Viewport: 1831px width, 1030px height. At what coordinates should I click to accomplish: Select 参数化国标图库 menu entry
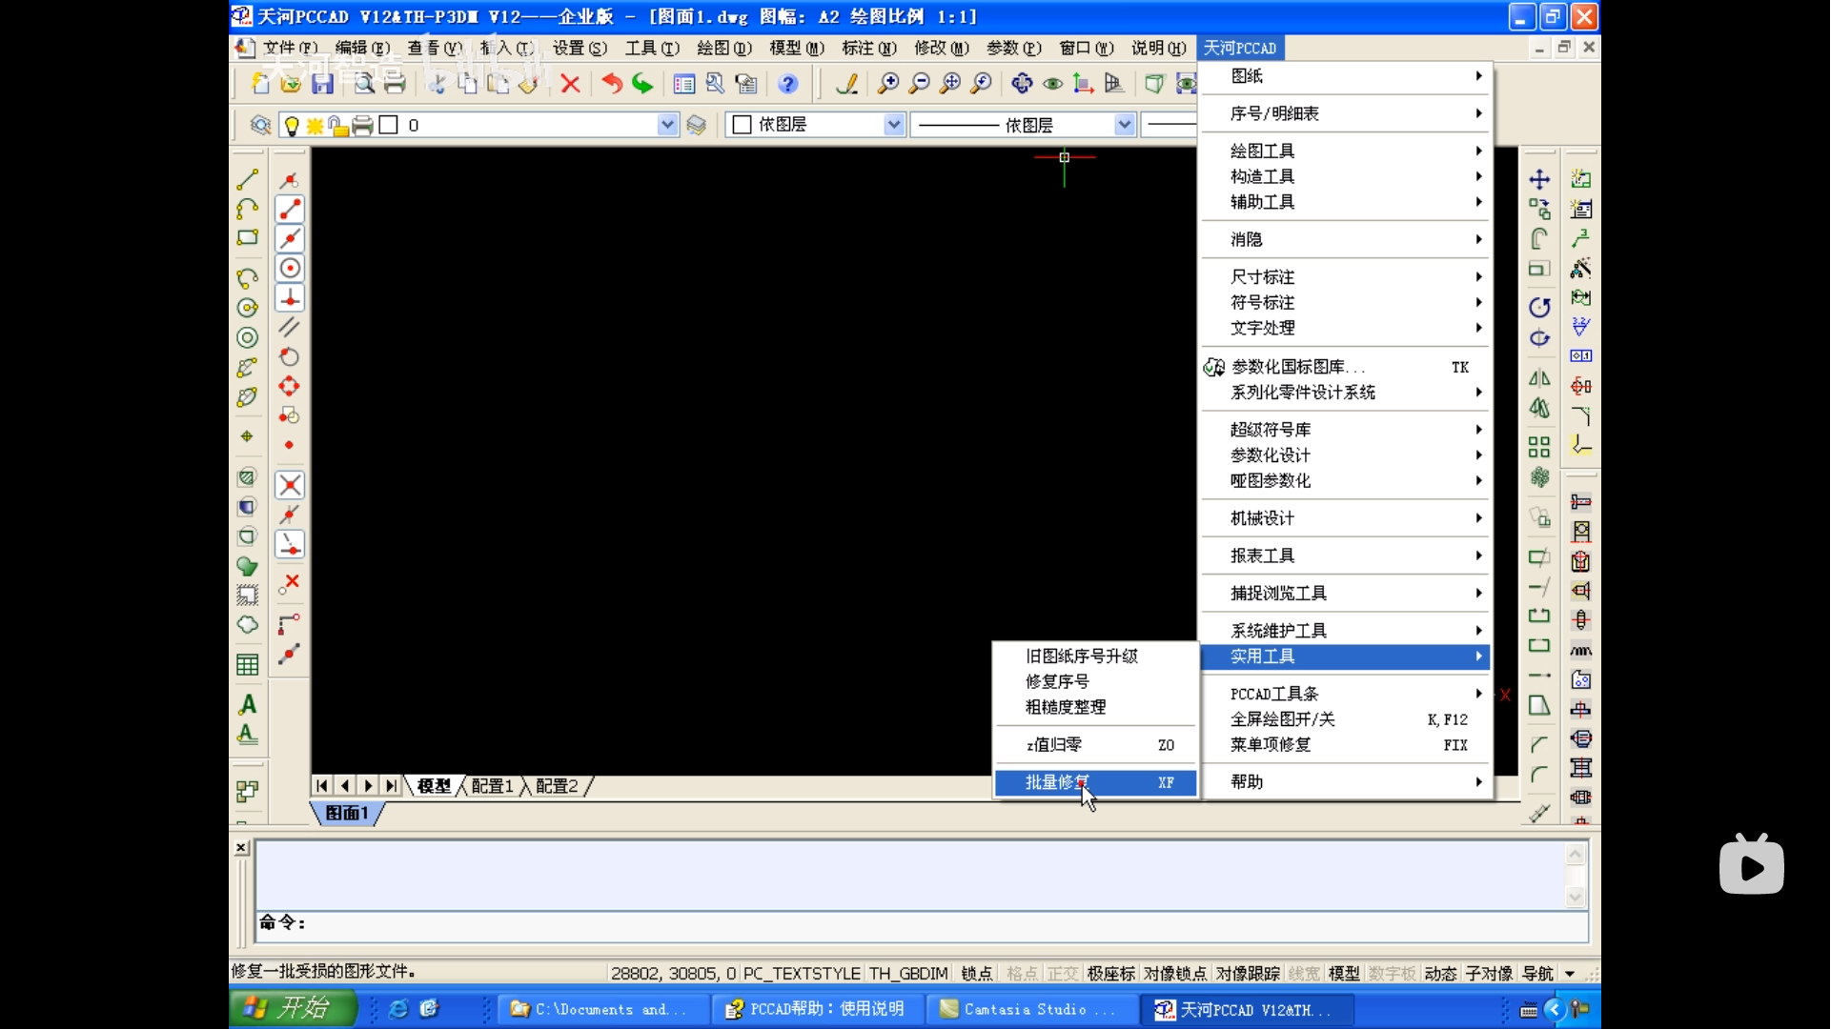click(x=1346, y=367)
